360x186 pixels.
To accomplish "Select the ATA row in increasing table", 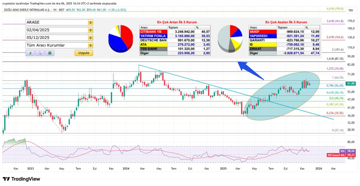I will click(x=175, y=45).
